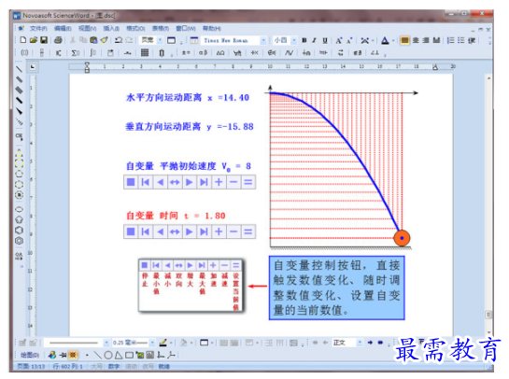Screen dimensions: 509x379
Task: Open font color dropdown arrow
Action: 393,40
